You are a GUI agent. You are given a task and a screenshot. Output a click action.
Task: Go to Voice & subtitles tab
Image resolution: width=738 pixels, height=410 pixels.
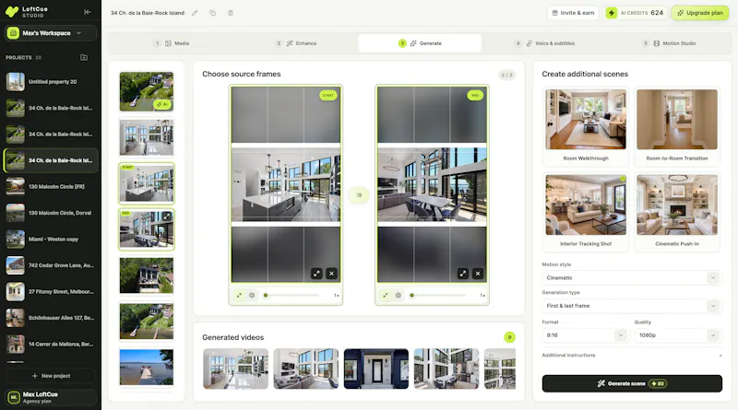tap(544, 43)
